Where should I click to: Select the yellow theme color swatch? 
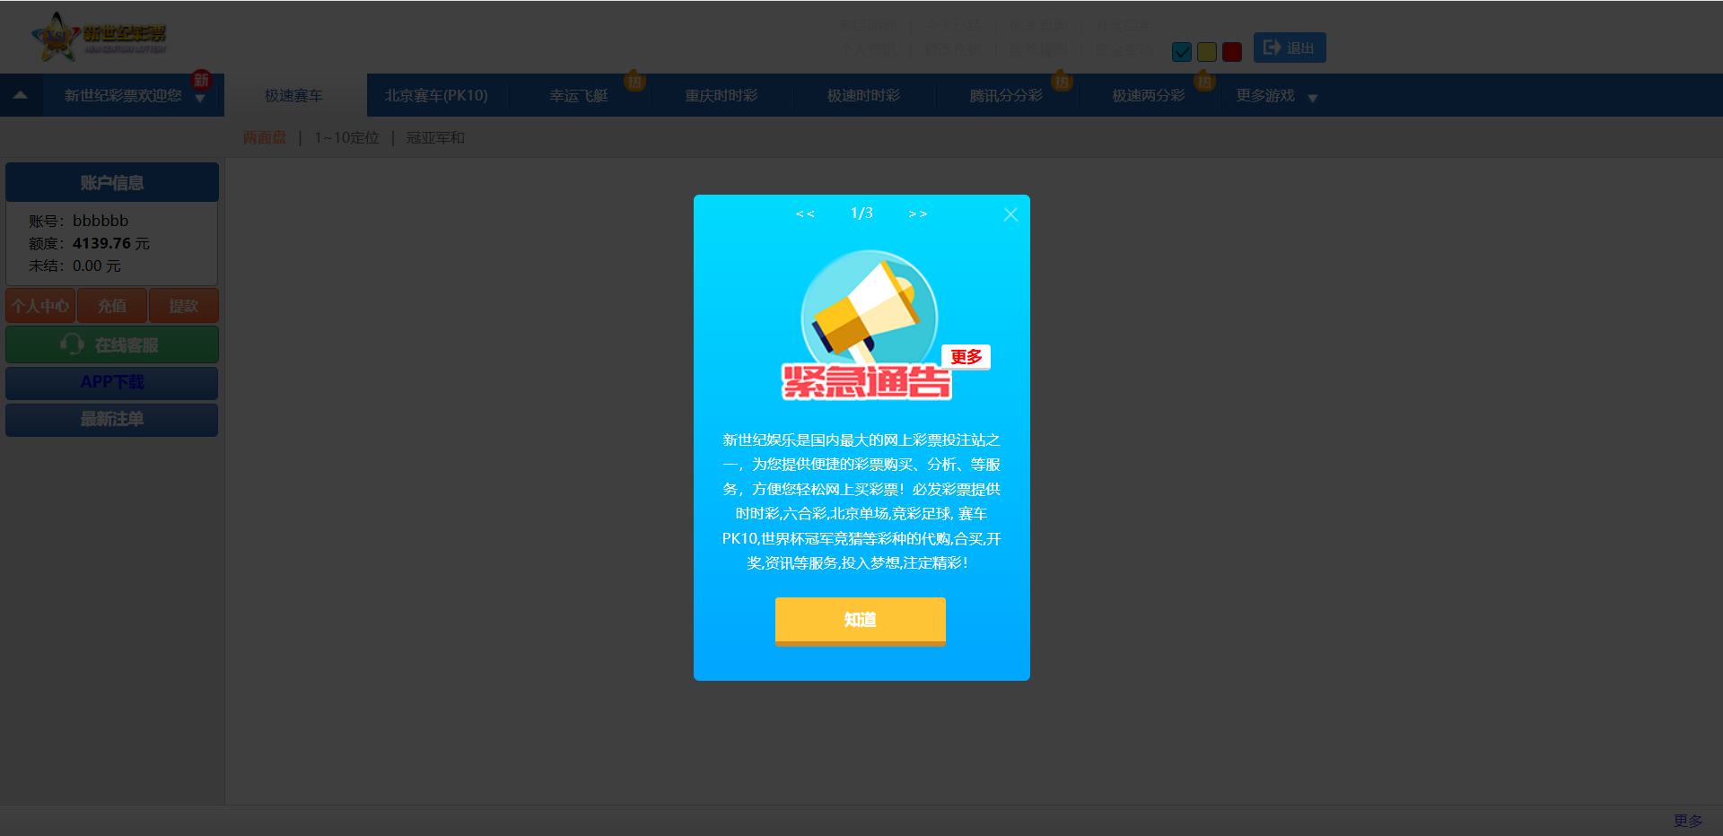click(1207, 52)
